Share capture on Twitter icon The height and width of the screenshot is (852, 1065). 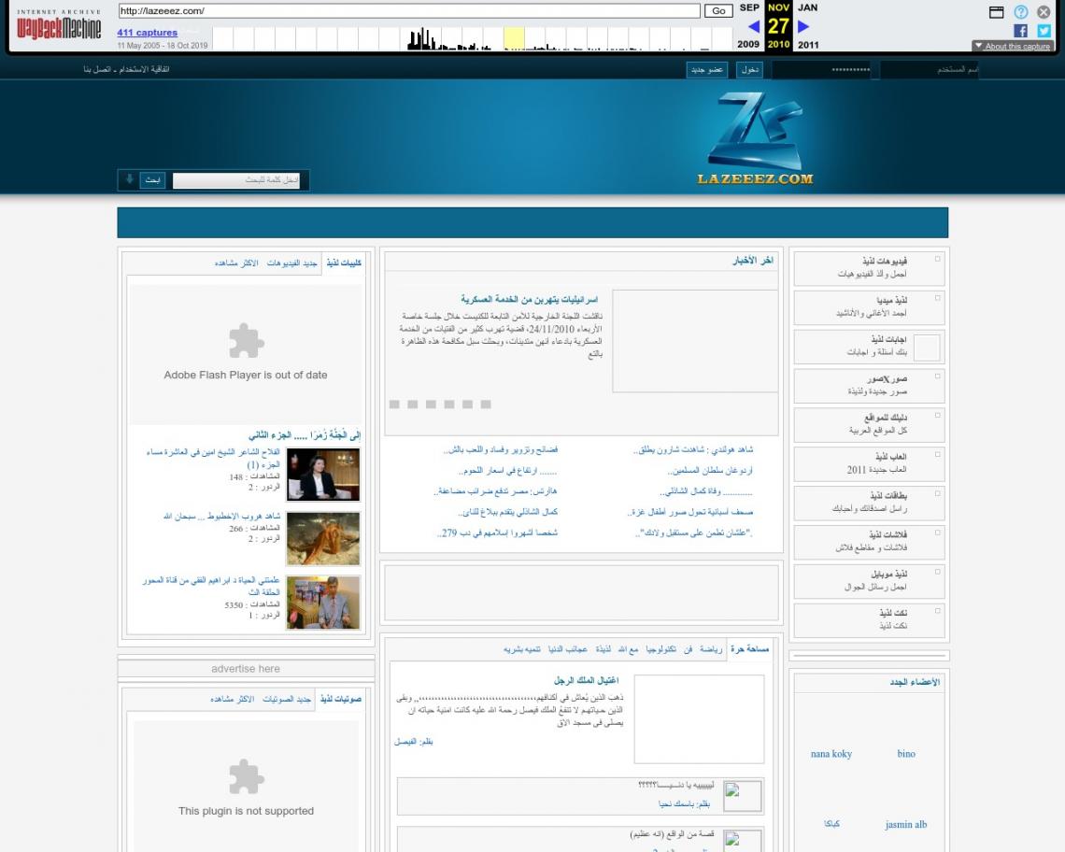click(x=1044, y=31)
